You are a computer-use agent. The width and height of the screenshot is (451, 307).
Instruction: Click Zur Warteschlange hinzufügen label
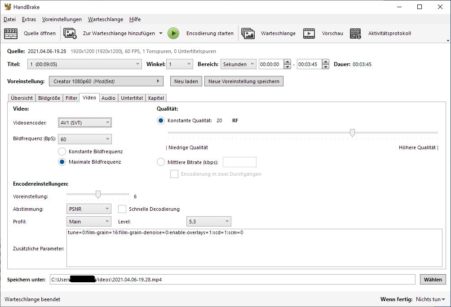click(x=119, y=33)
